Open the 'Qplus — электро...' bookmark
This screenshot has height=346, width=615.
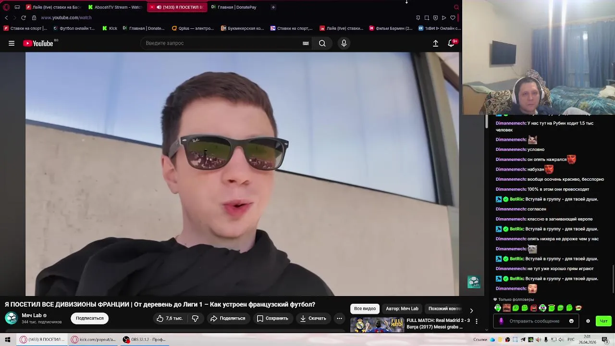coord(193,28)
